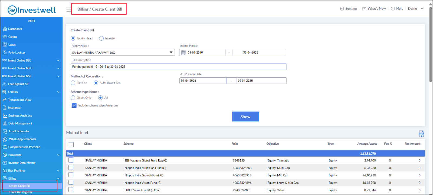The width and height of the screenshot is (433, 195).
Task: Click the Bill Description input field
Action: pos(179,67)
